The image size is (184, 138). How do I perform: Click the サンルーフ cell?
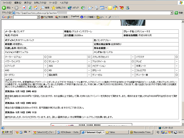coord(68,62)
